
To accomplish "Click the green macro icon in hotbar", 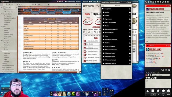I will pos(73,94).
